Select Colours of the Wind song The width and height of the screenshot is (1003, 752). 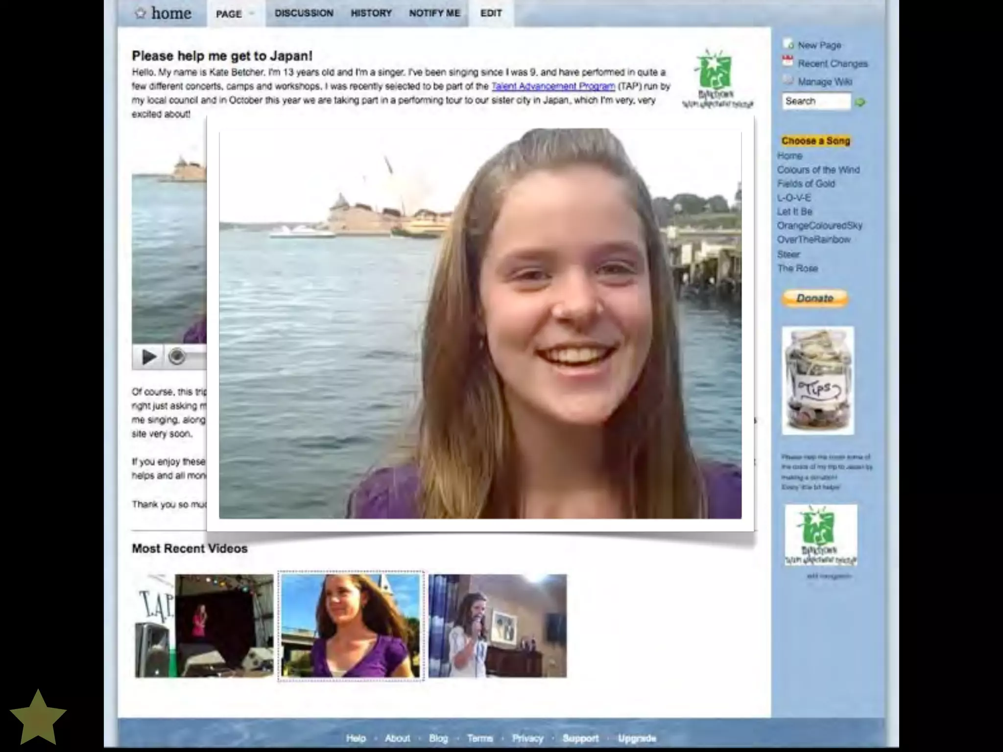click(x=818, y=170)
